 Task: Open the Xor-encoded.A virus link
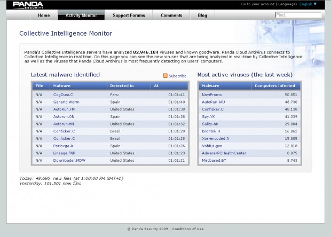click(215, 138)
